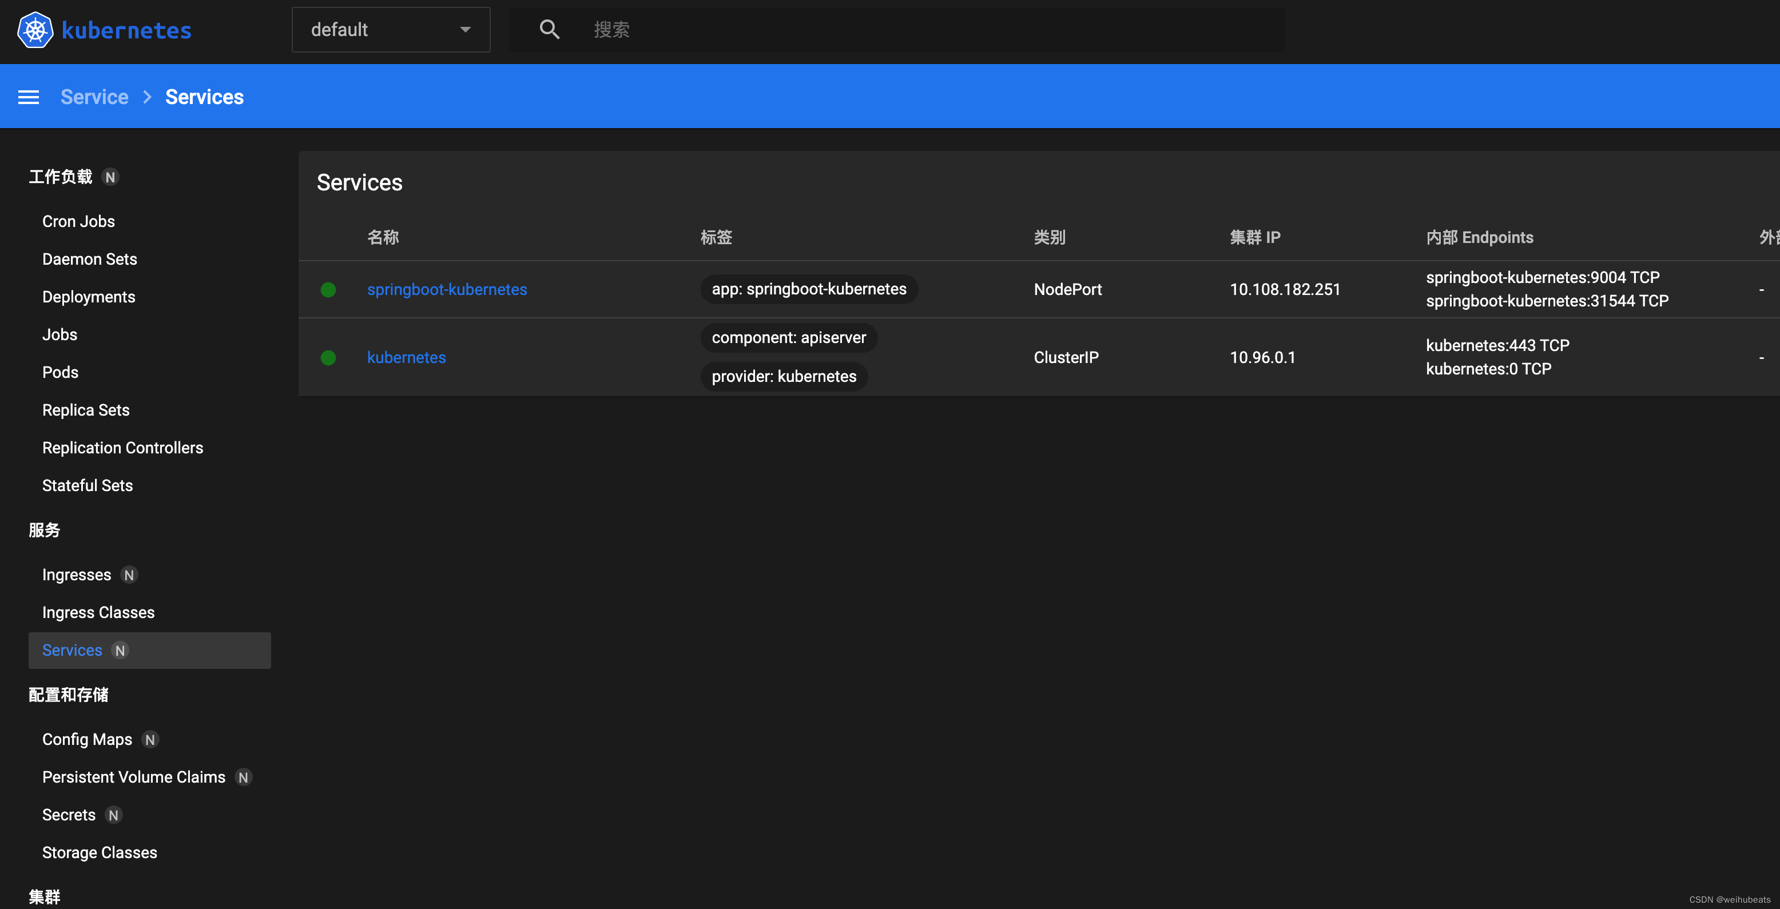
Task: Click the 类别 column header
Action: (1050, 237)
